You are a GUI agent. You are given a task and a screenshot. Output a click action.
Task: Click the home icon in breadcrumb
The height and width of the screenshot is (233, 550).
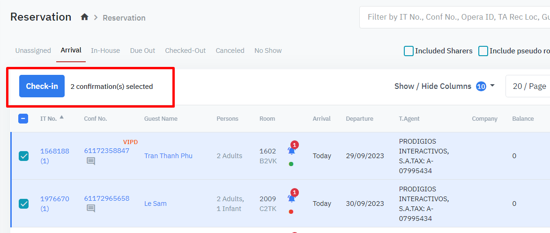point(84,17)
